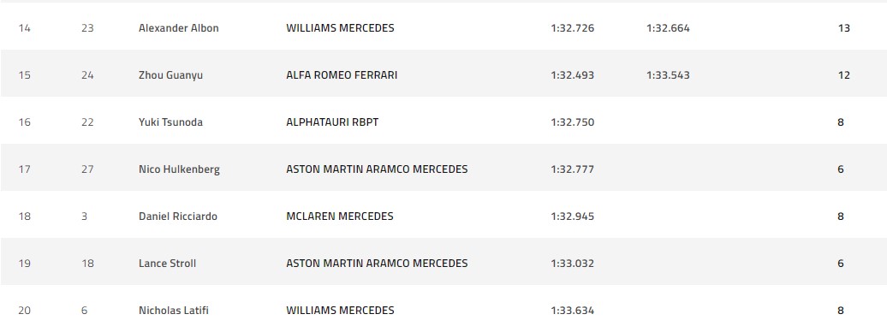This screenshot has width=887, height=332.
Task: Click position number 17 in table
Action: 24,169
